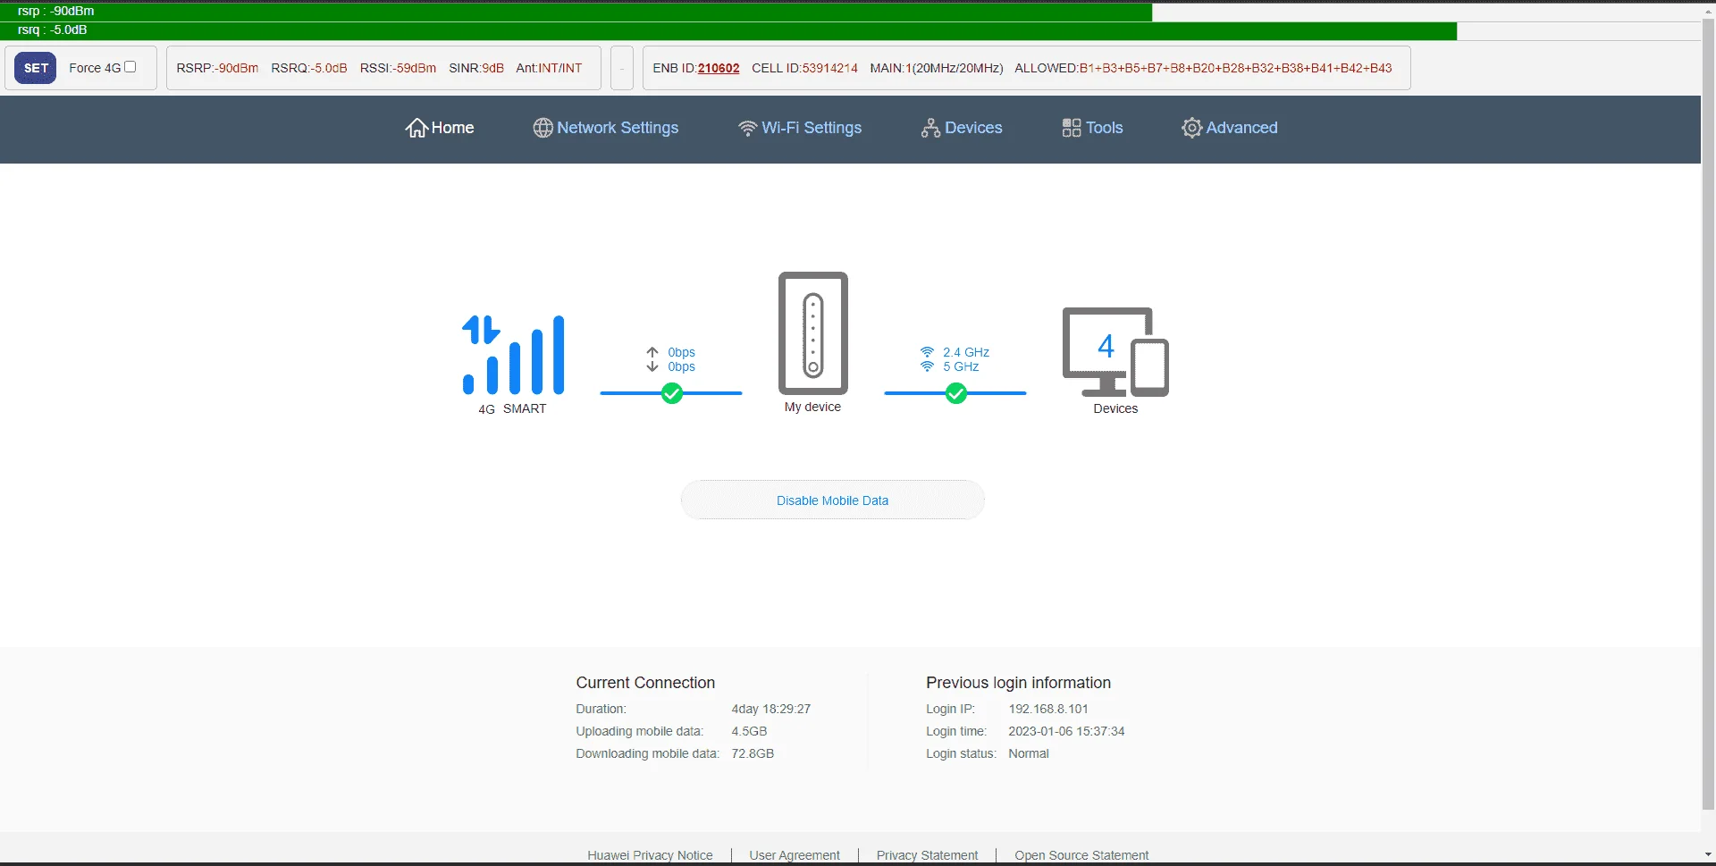
Task: Click the 2.4 GHz Wi-Fi icon
Action: click(928, 352)
